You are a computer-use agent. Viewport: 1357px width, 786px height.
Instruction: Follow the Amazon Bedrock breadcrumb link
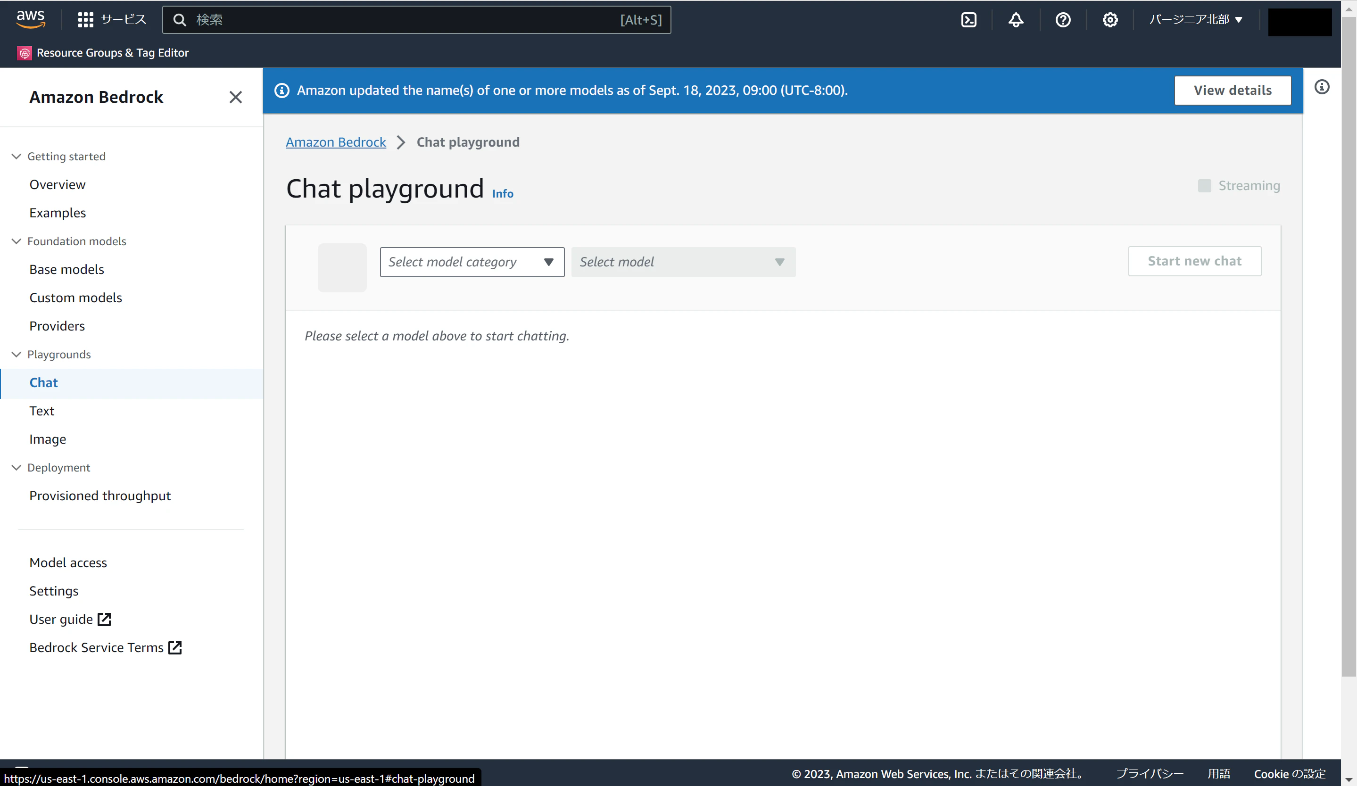[336, 142]
